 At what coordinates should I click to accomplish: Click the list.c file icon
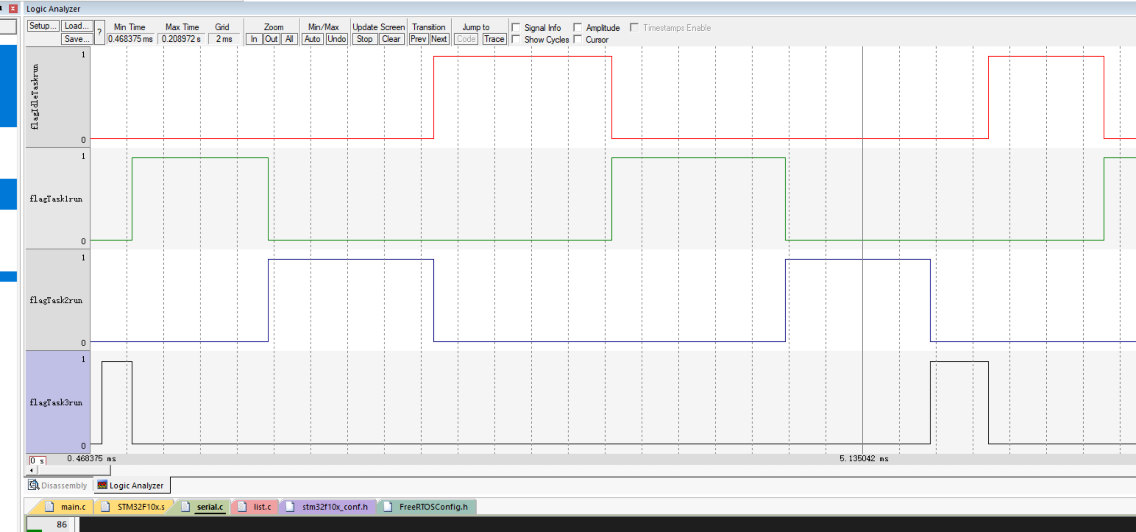click(x=242, y=507)
